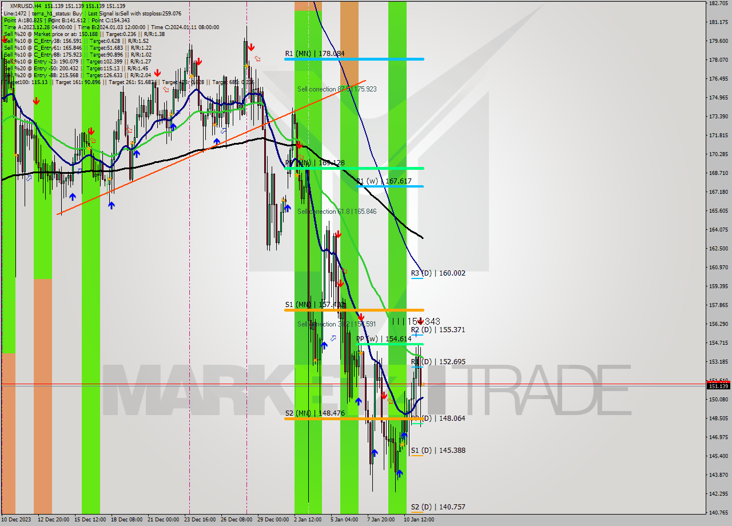Click the '21 Dec 00:00' time label
The image size is (732, 526).
[164, 520]
